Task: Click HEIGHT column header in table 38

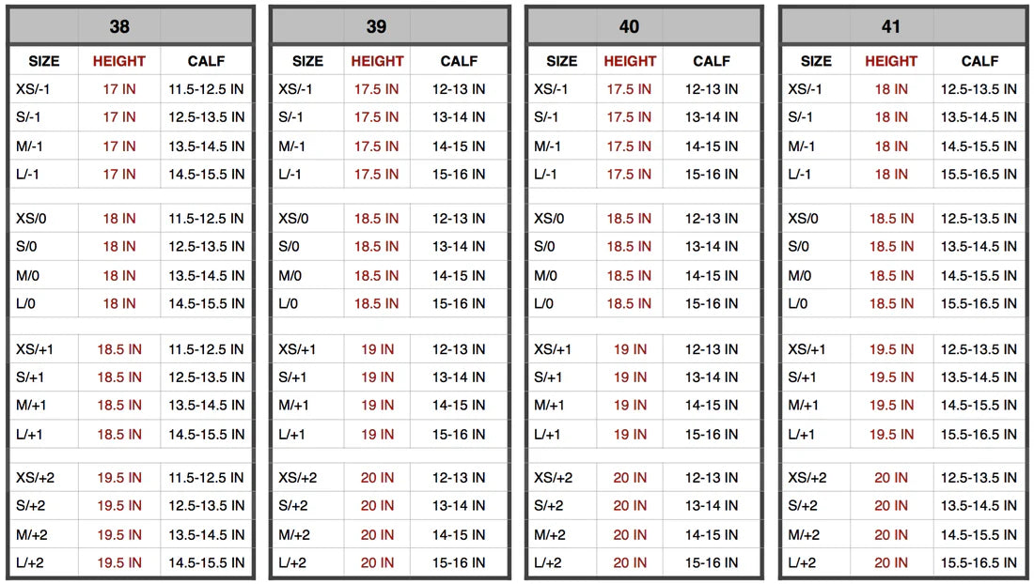Action: tap(119, 61)
